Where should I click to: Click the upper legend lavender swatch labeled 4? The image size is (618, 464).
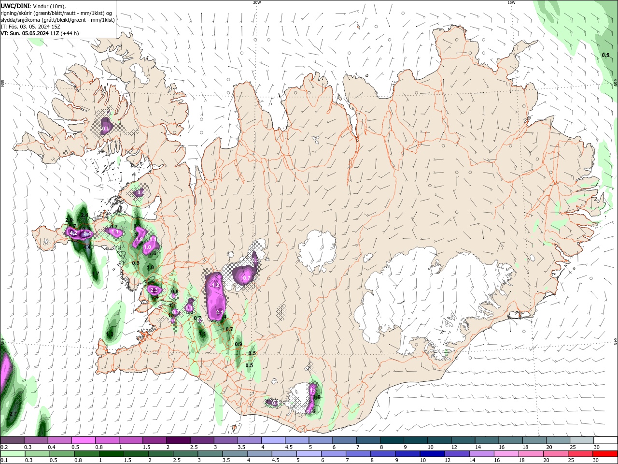[x=272, y=440]
